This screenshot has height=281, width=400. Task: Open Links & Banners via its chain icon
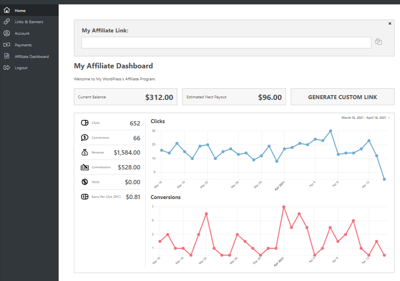click(6, 22)
